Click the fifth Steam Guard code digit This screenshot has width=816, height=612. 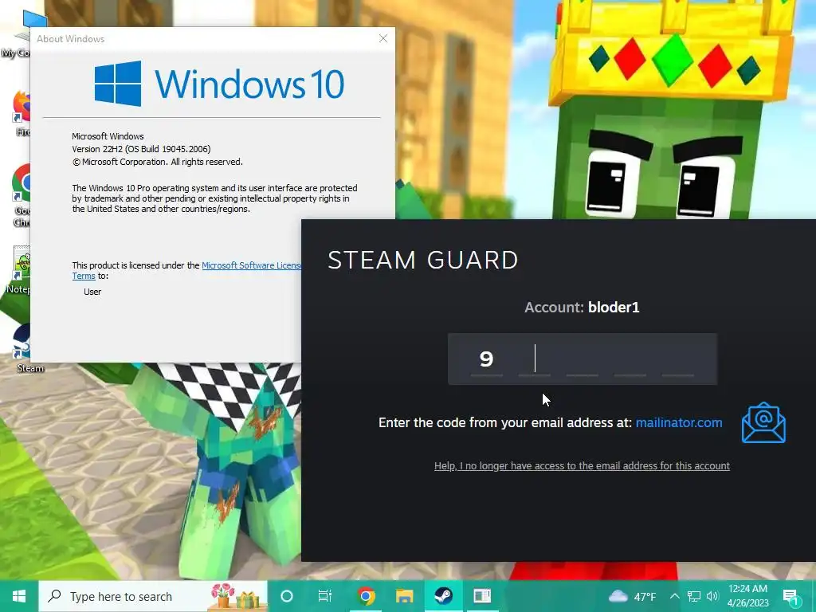[678, 359]
